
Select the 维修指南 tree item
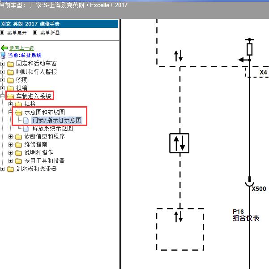36,144
